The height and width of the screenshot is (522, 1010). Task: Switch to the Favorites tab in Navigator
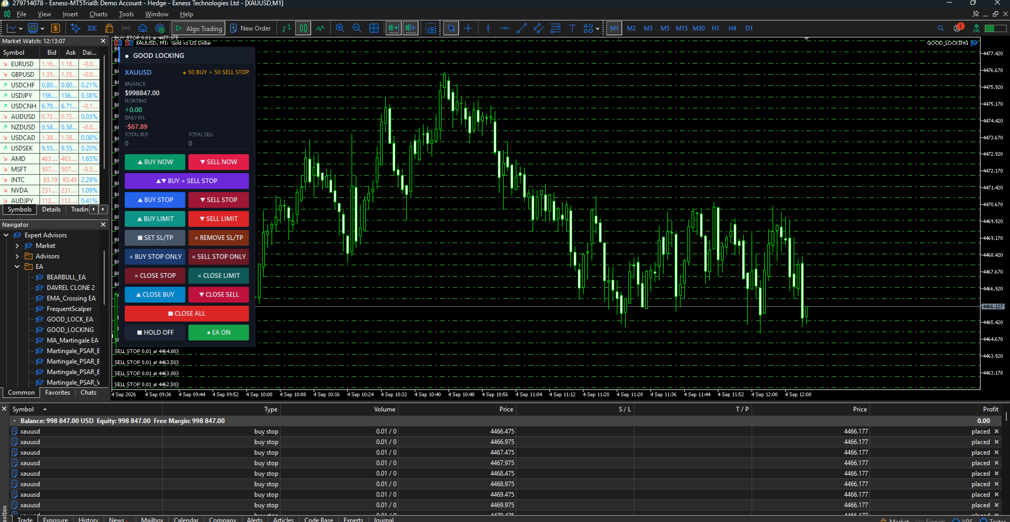point(57,393)
